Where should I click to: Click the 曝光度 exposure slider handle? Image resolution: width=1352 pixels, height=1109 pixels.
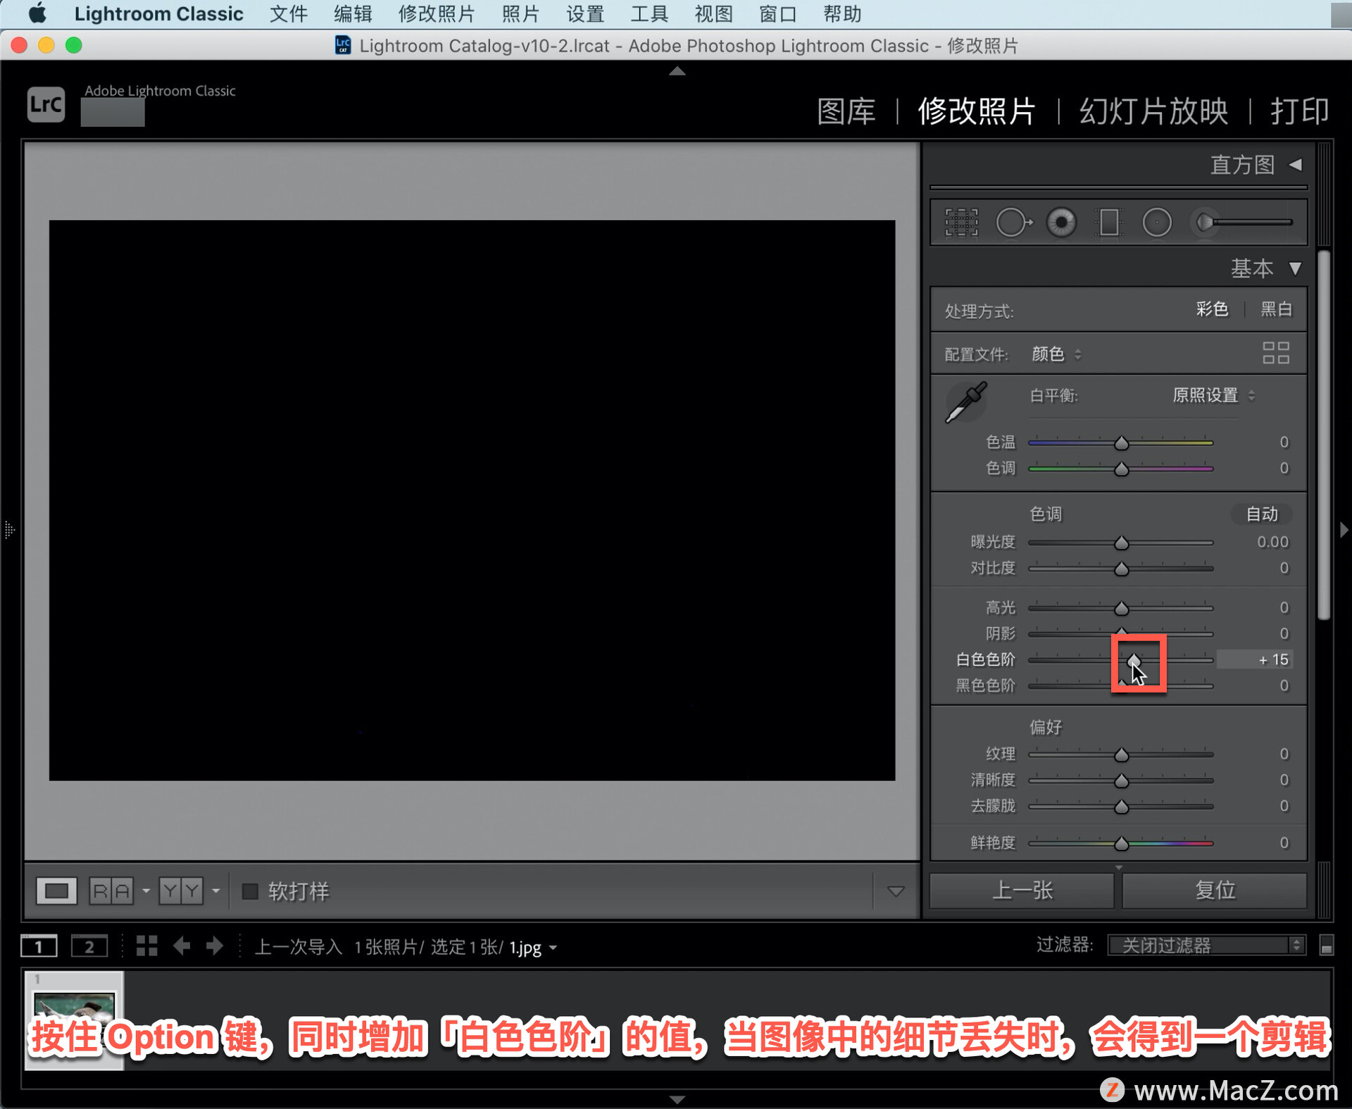tap(1121, 543)
